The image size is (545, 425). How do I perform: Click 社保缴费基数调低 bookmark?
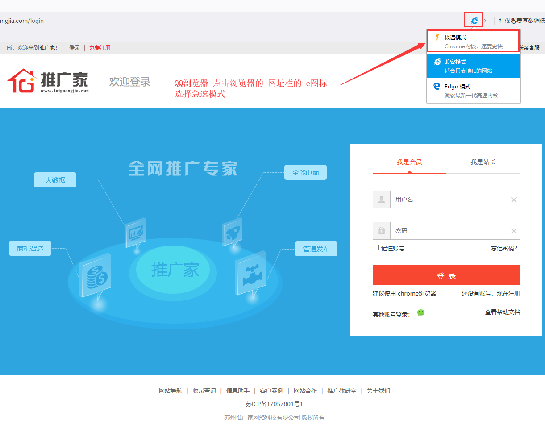tap(522, 21)
